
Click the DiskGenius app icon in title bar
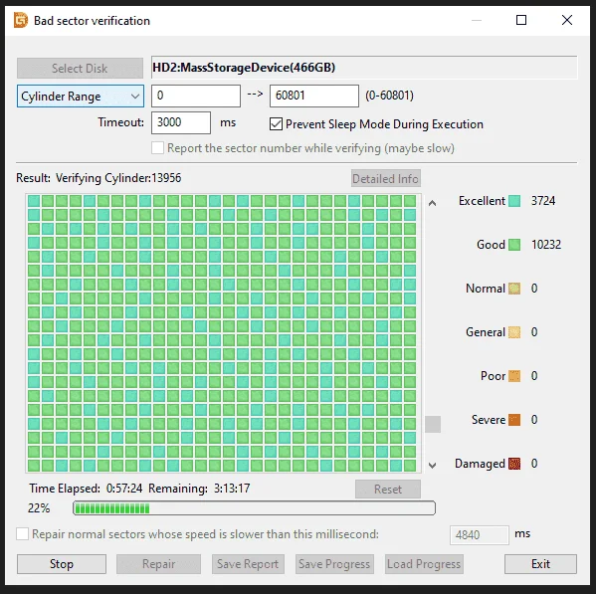point(21,20)
